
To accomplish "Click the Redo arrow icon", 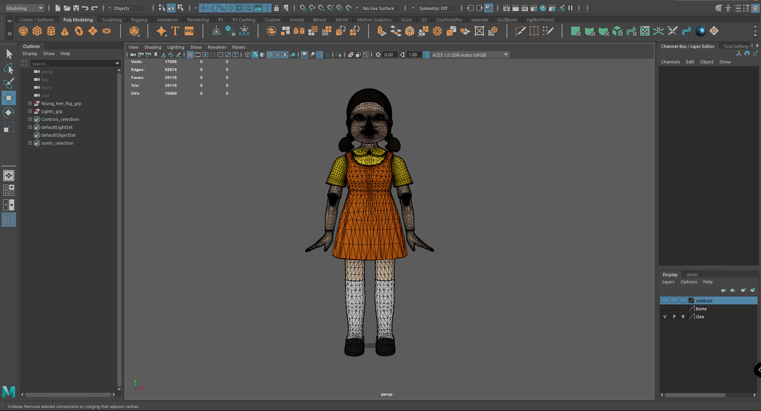I will tap(94, 8).
